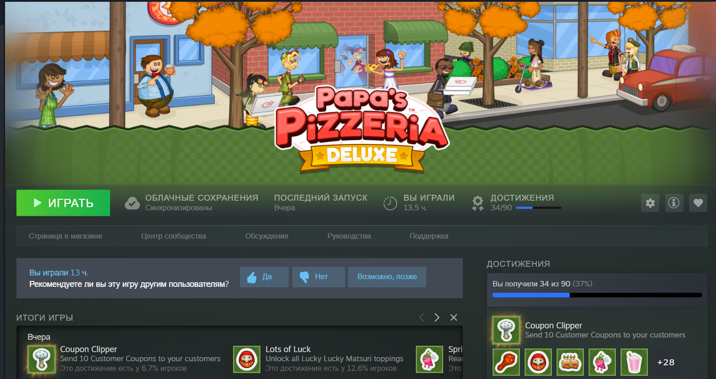Go to the next Итоги игры page
The width and height of the screenshot is (716, 379).
click(x=437, y=317)
